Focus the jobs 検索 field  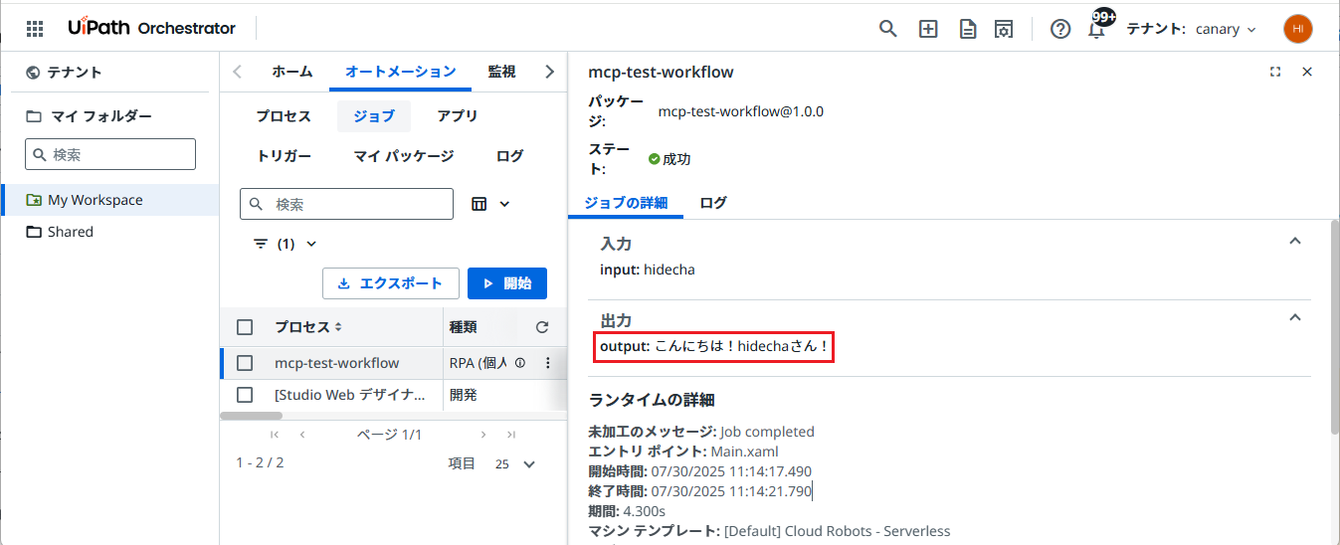pyautogui.click(x=346, y=204)
